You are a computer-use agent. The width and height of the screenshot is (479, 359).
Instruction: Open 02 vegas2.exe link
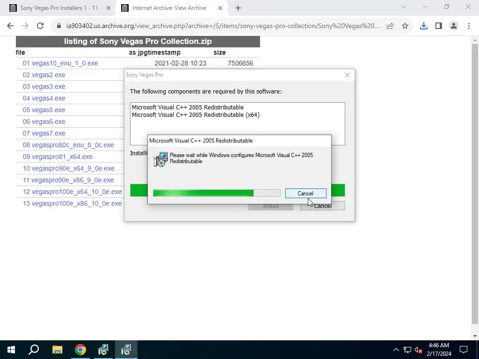tap(44, 75)
